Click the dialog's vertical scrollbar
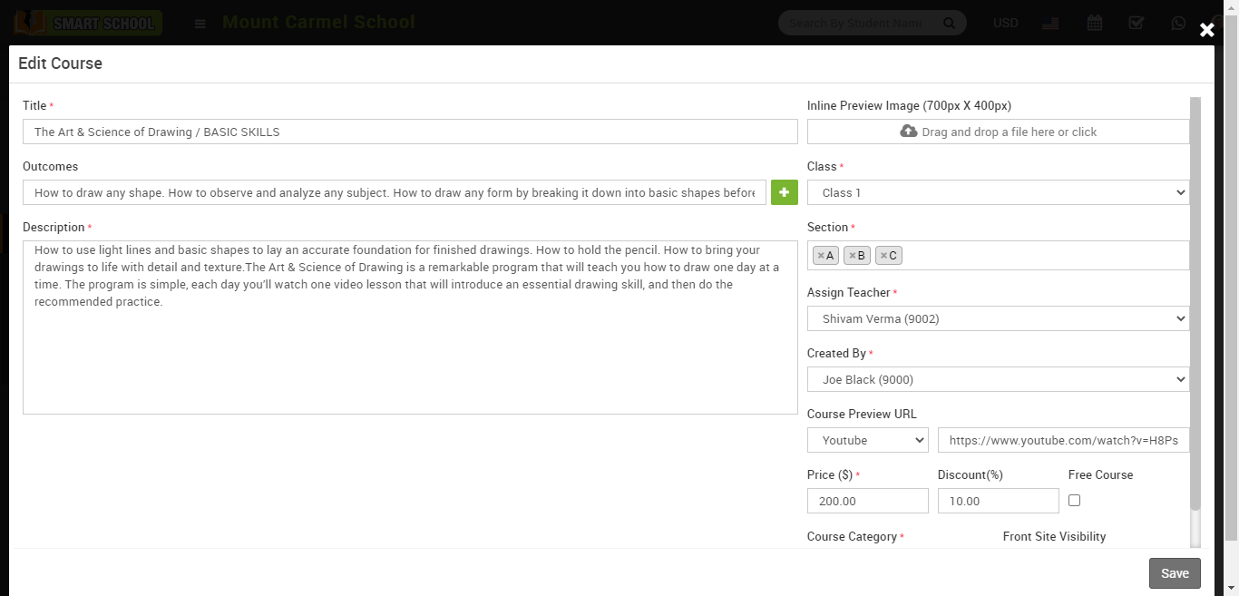Image resolution: width=1239 pixels, height=596 pixels. point(1195,299)
